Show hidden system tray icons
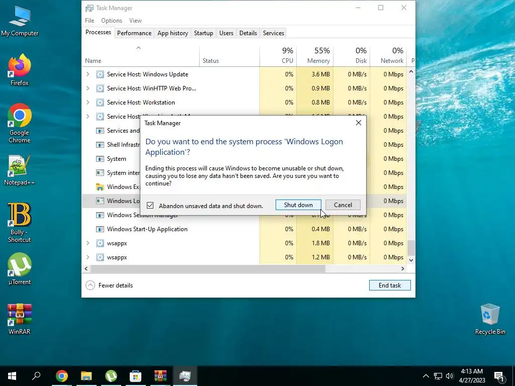This screenshot has height=386, width=515. point(425,376)
